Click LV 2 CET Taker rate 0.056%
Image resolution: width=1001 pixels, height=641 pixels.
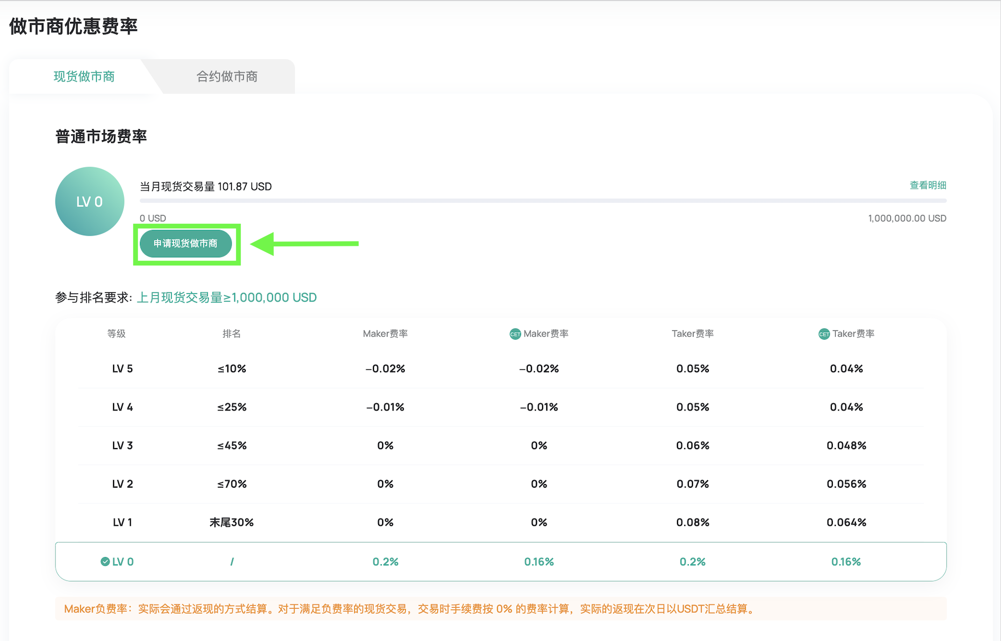point(846,484)
